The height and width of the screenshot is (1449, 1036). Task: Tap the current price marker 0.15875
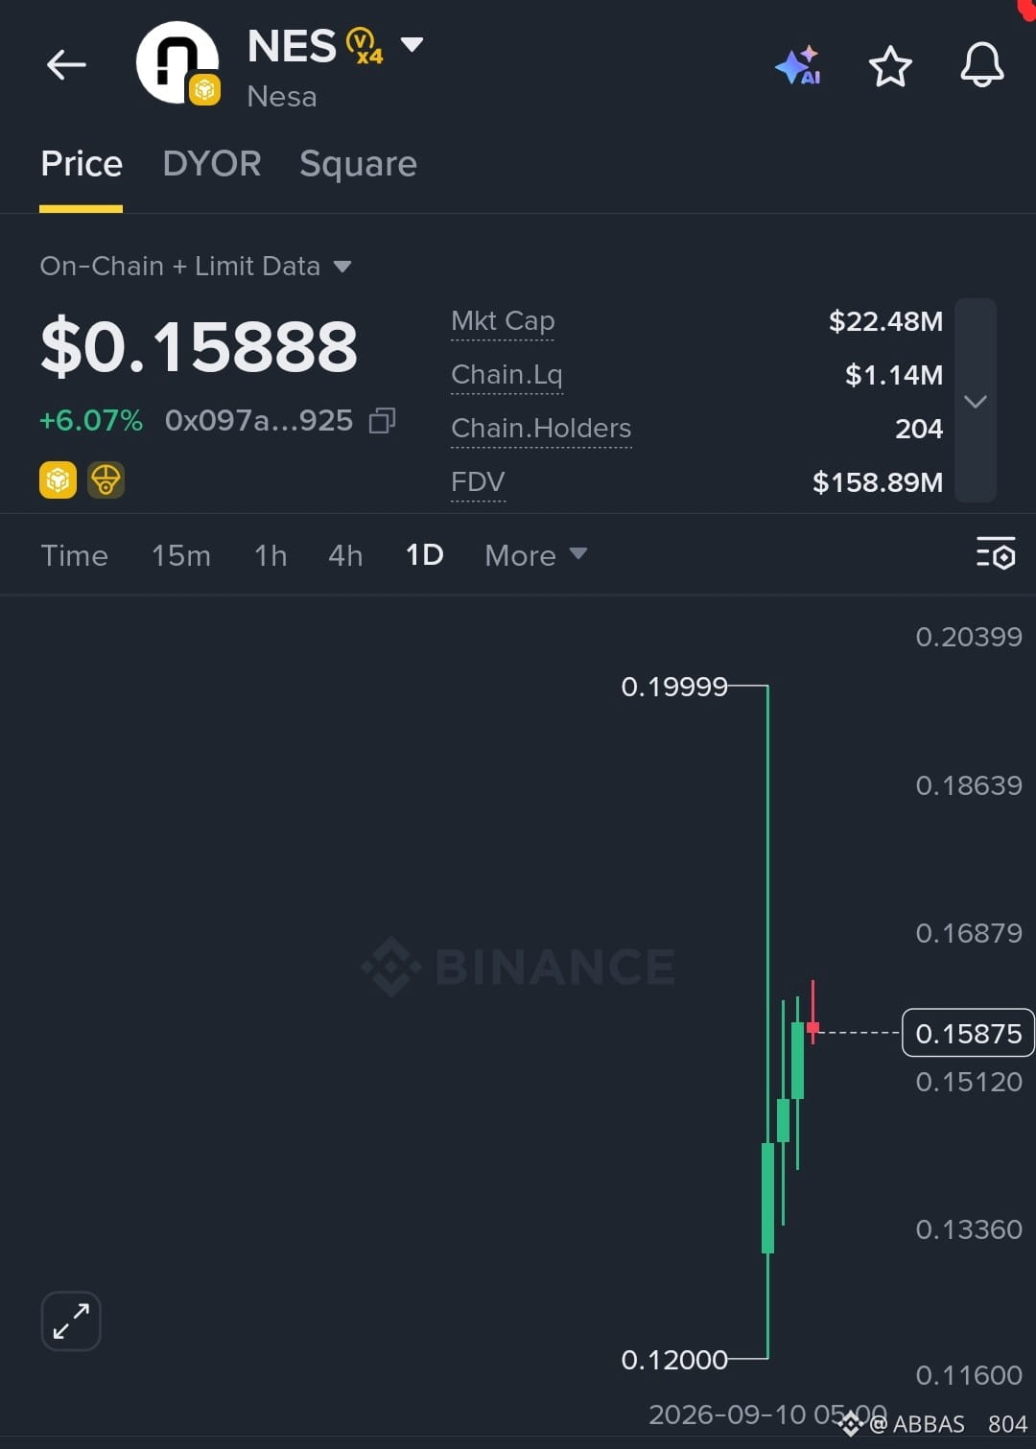[968, 1033]
